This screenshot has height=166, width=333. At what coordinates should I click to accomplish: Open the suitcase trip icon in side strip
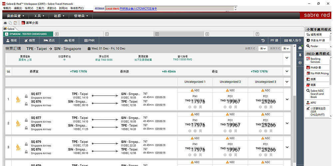point(300,48)
